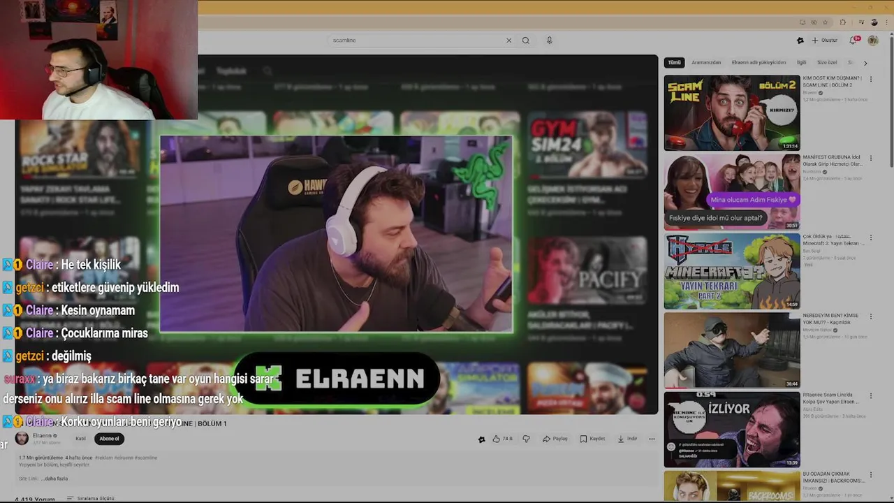Open the İZLİYOR reaction video thumbnail

click(732, 430)
